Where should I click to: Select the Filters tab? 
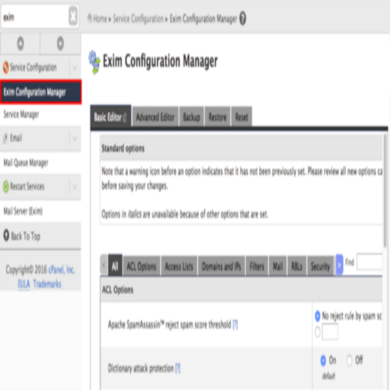(257, 266)
